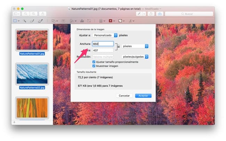Viewport: 226px width, 141px height.
Task: Uncheck Ajustar tamaño proporcionalmente checkbox
Action: [94, 62]
